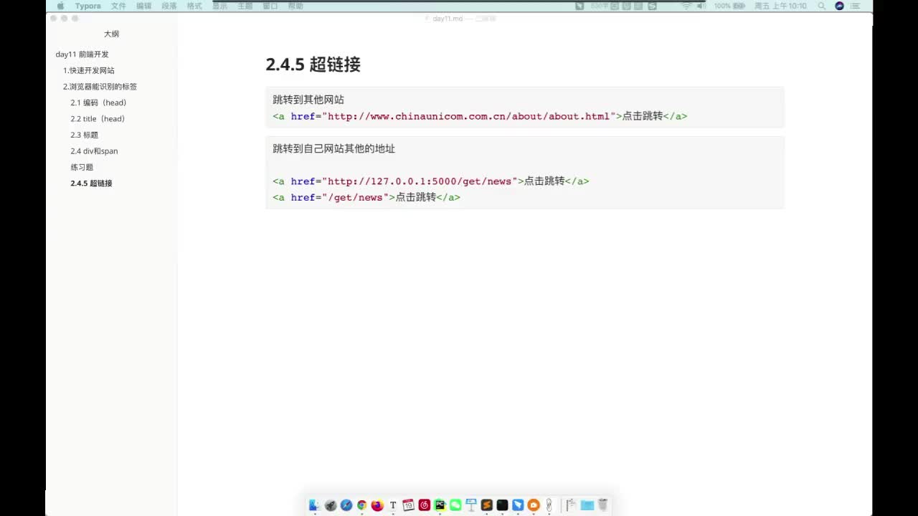Open the Typora application menu
Image resolution: width=918 pixels, height=516 pixels.
click(x=88, y=6)
